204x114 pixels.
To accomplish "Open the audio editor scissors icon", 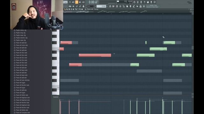I will [x=138, y=2].
